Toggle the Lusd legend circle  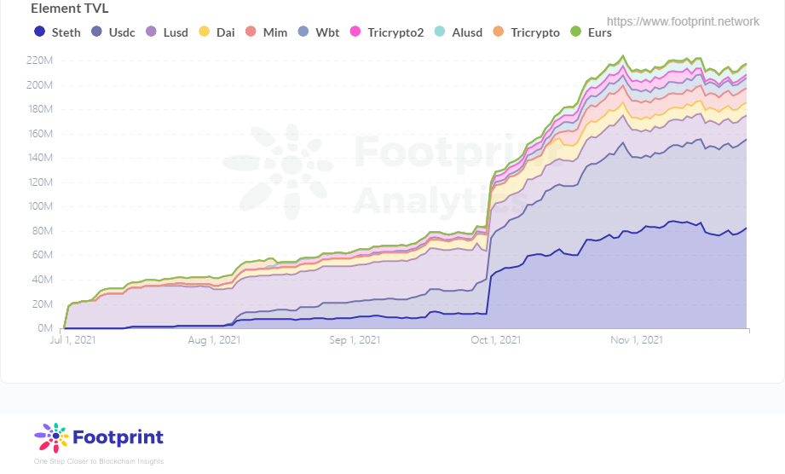click(x=151, y=32)
